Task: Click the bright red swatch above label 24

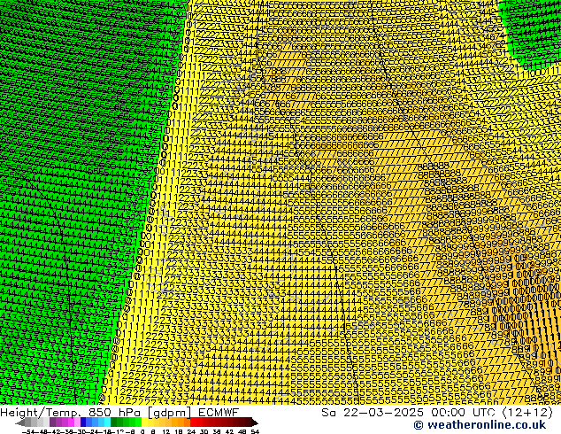Action: [x=193, y=422]
